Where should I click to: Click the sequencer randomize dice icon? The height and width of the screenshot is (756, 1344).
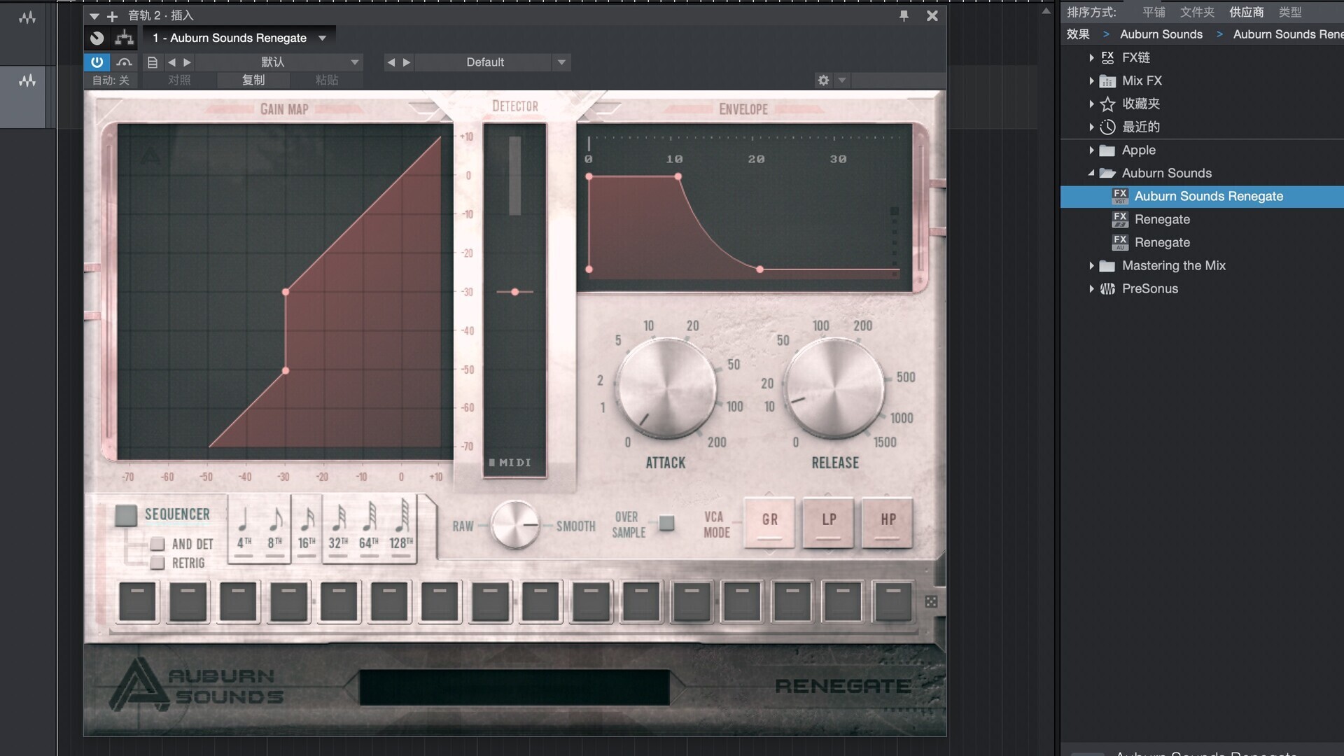click(x=931, y=602)
